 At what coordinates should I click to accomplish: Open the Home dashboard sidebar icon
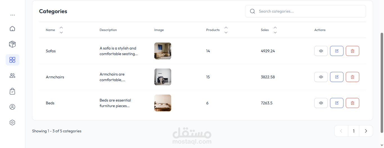click(12, 29)
